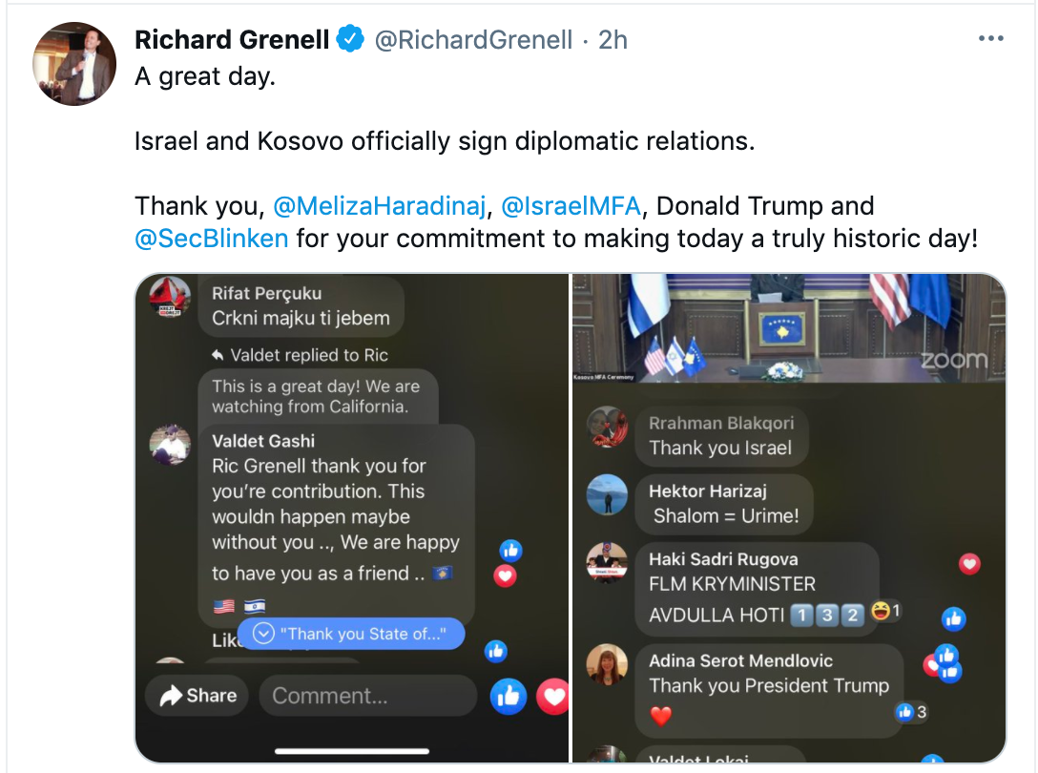Viewport: 1038px width, 773px height.
Task: Click the @SecBlinken mention
Action: tap(212, 238)
